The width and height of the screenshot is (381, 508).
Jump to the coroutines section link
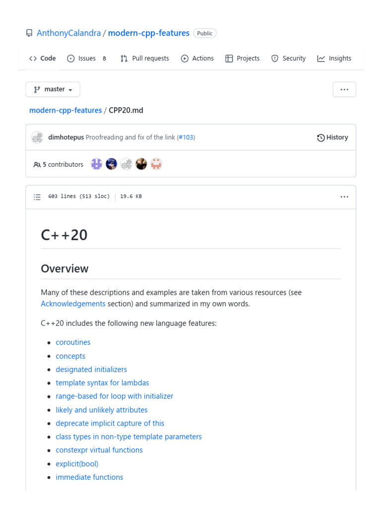pos(73,342)
